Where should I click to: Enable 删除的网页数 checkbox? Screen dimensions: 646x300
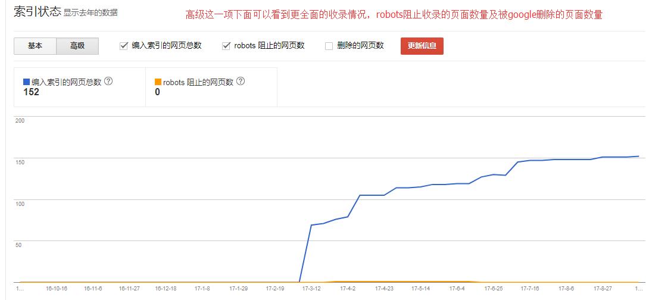pos(329,46)
